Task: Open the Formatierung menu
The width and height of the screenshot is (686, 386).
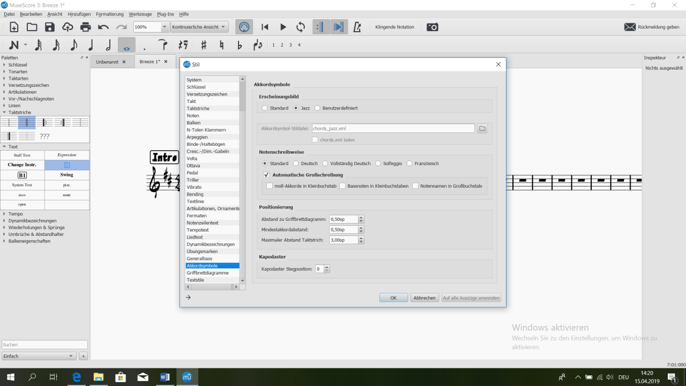Action: 110,14
